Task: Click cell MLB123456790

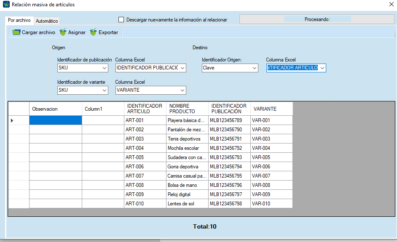Action: [x=229, y=130]
